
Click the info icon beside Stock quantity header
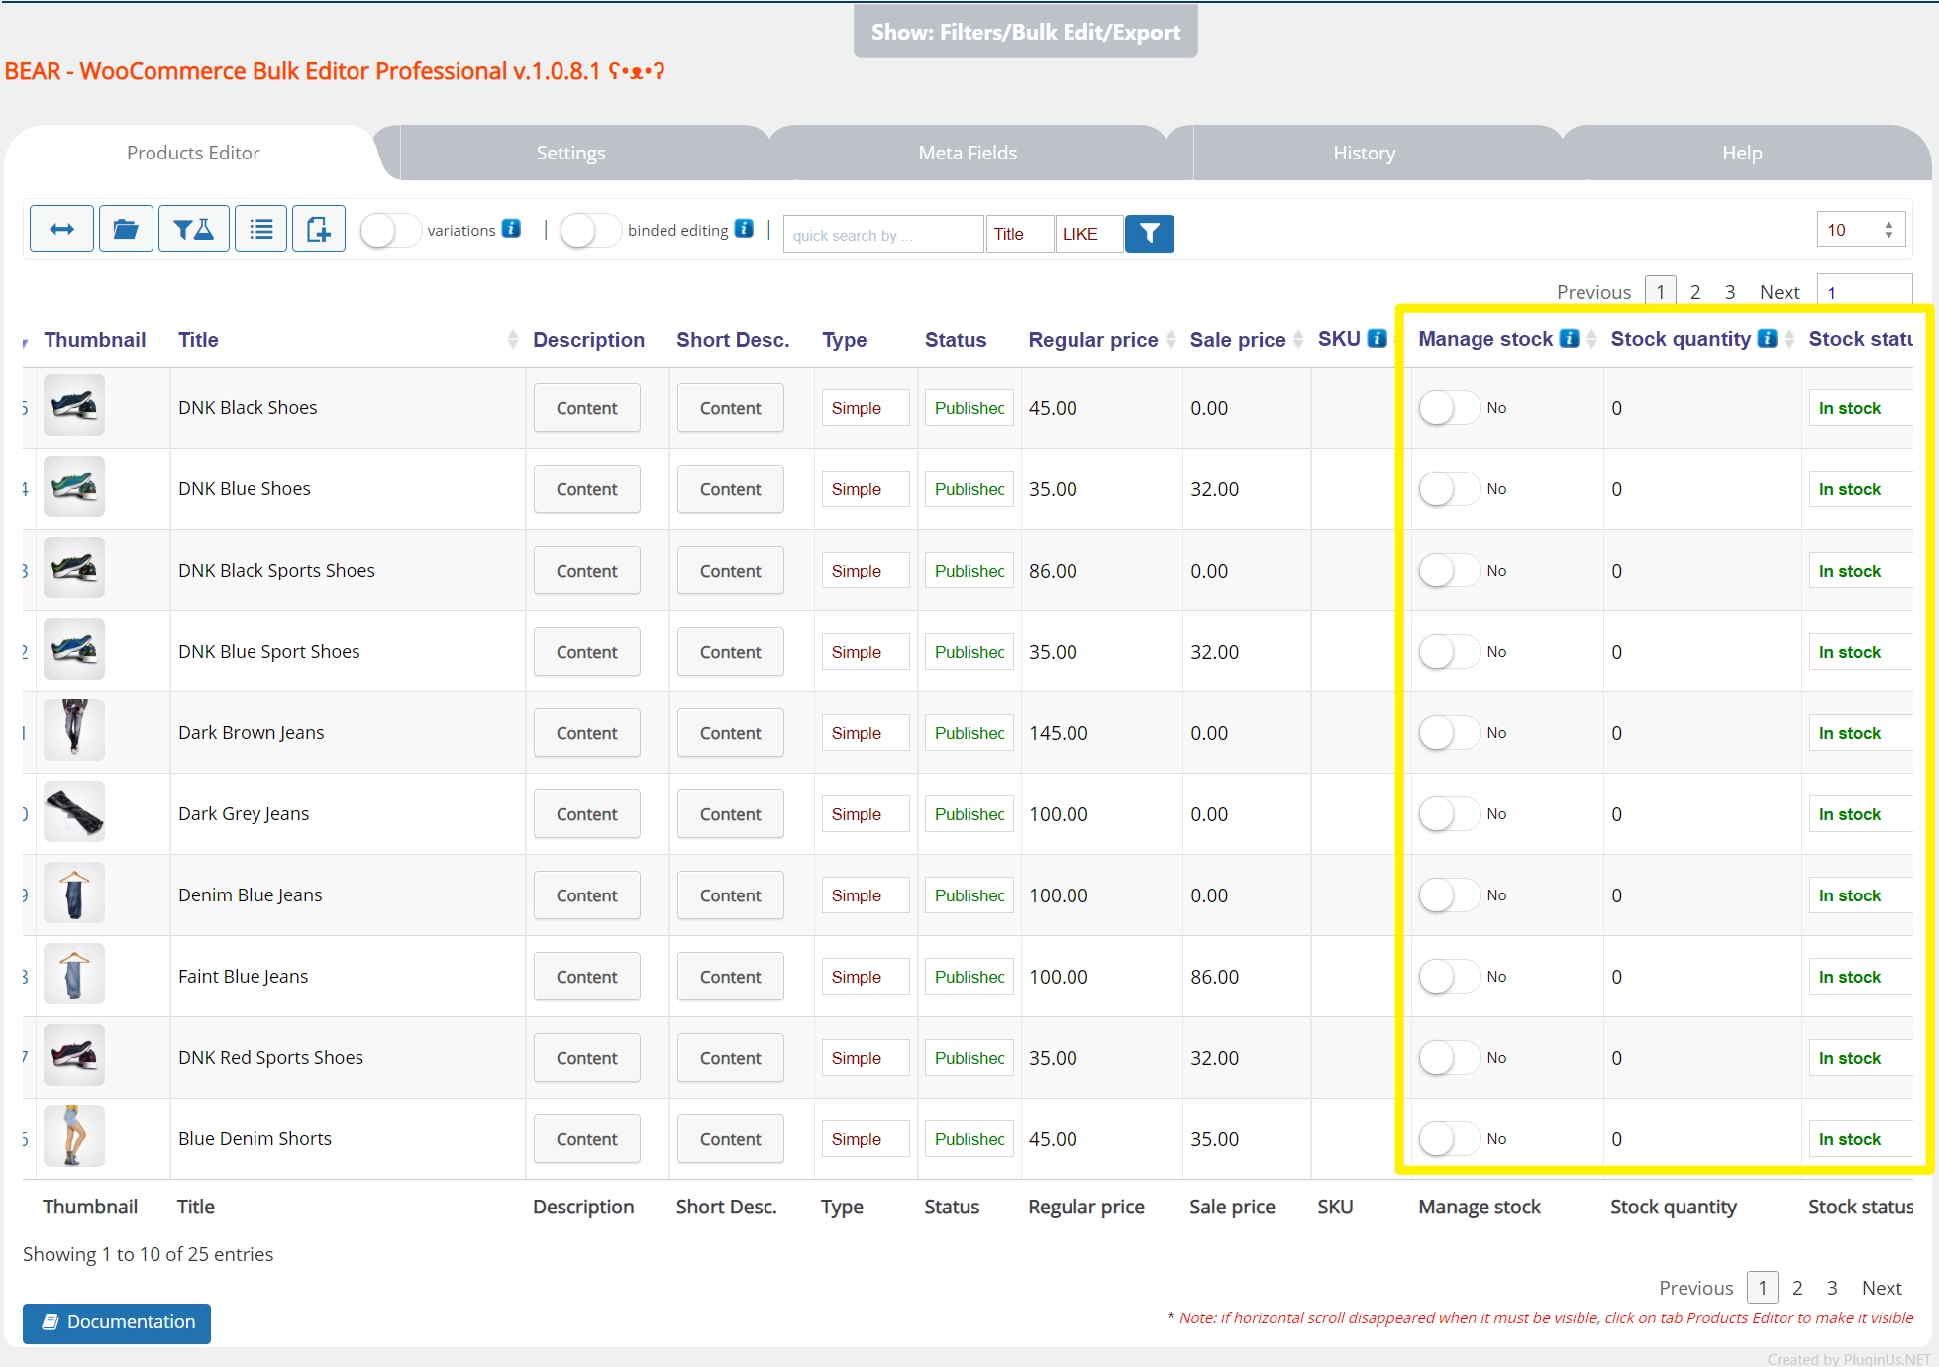[1767, 338]
